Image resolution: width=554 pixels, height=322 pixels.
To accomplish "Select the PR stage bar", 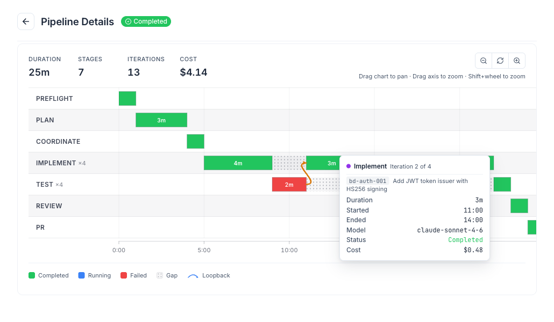I will click(x=532, y=228).
